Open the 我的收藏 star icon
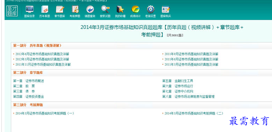Screen dimensions: 272x132 point(120,9)
